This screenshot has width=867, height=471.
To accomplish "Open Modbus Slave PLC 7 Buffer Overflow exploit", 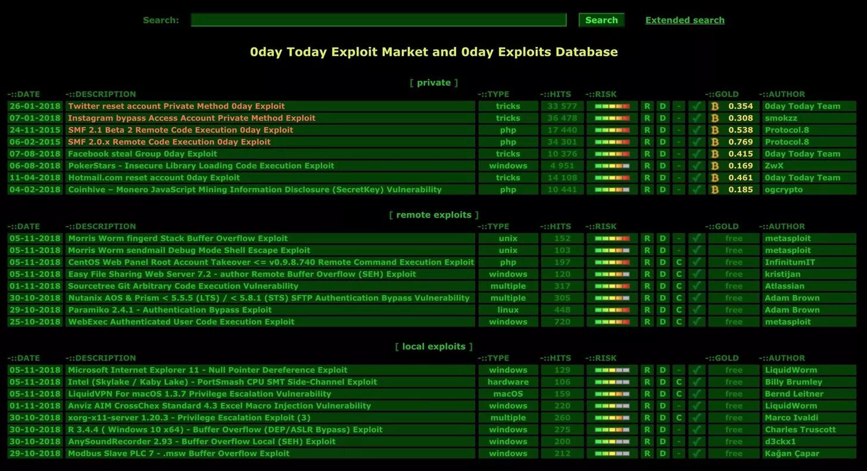I will pos(179,453).
